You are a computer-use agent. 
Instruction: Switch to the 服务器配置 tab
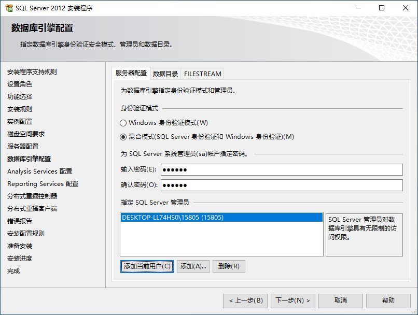point(131,73)
